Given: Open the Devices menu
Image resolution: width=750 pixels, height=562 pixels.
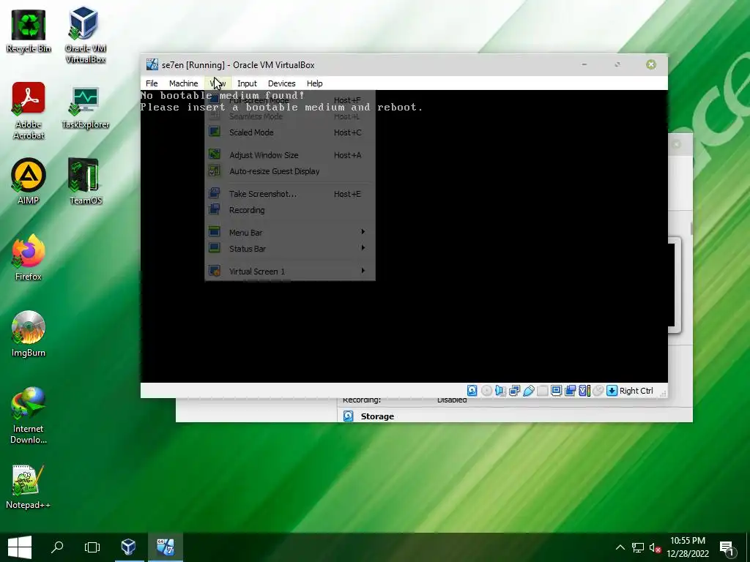Looking at the screenshot, I should [x=281, y=83].
